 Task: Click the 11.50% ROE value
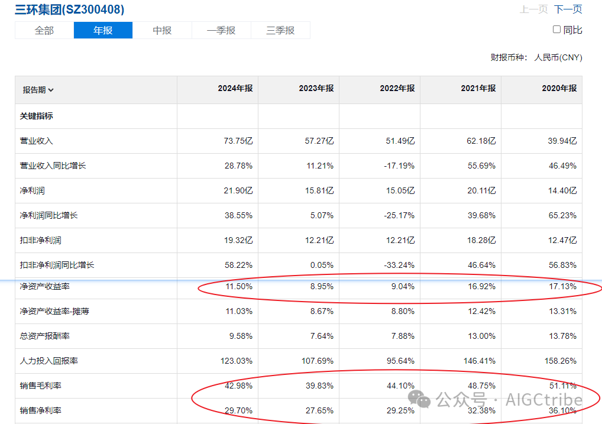point(239,286)
